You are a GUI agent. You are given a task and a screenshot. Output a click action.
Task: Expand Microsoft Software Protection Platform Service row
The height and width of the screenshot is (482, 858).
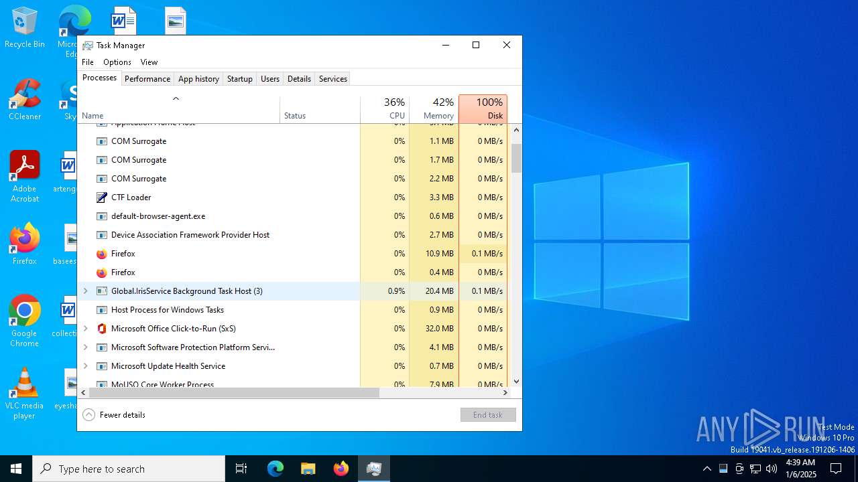[x=85, y=347]
